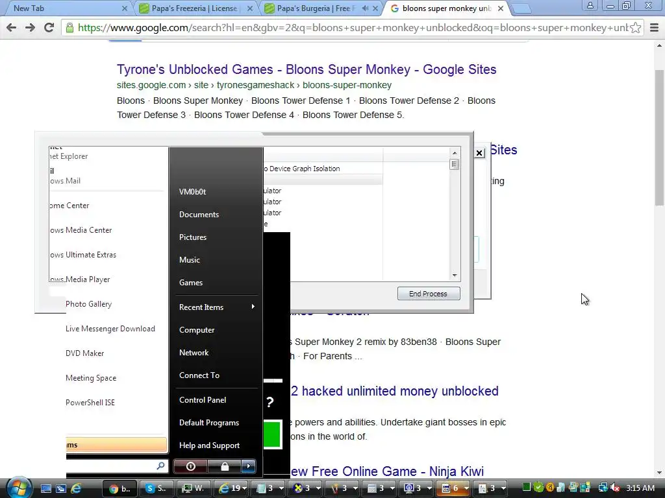This screenshot has height=498, width=665.
Task: Open the Chrome user profile button
Action: coord(590,5)
